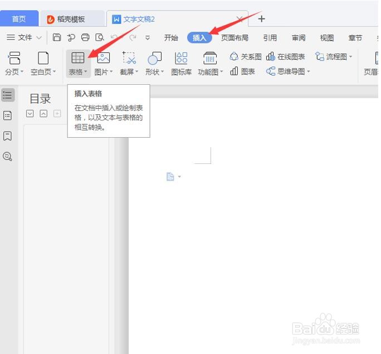This screenshot has height=354, width=381.
Task: Click the 功能图 icon
Action: [210, 58]
